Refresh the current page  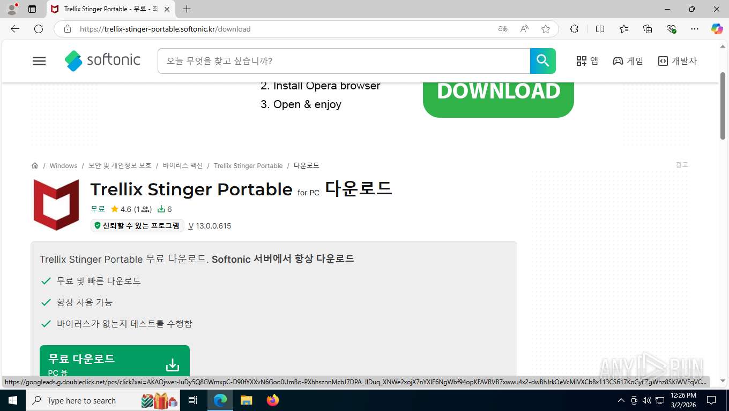[39, 29]
